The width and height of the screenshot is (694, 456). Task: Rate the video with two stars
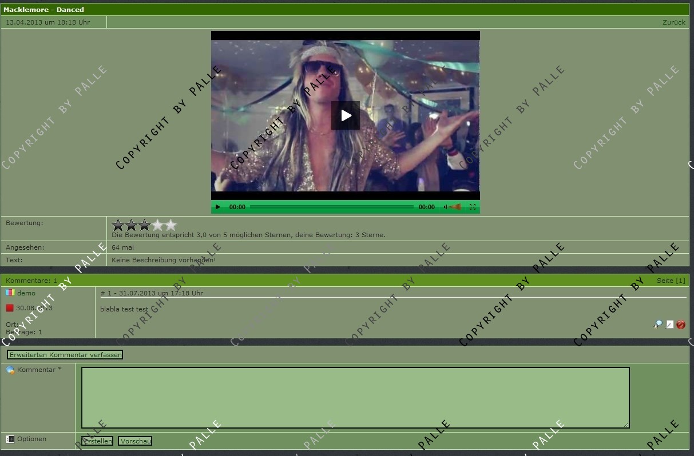[132, 225]
